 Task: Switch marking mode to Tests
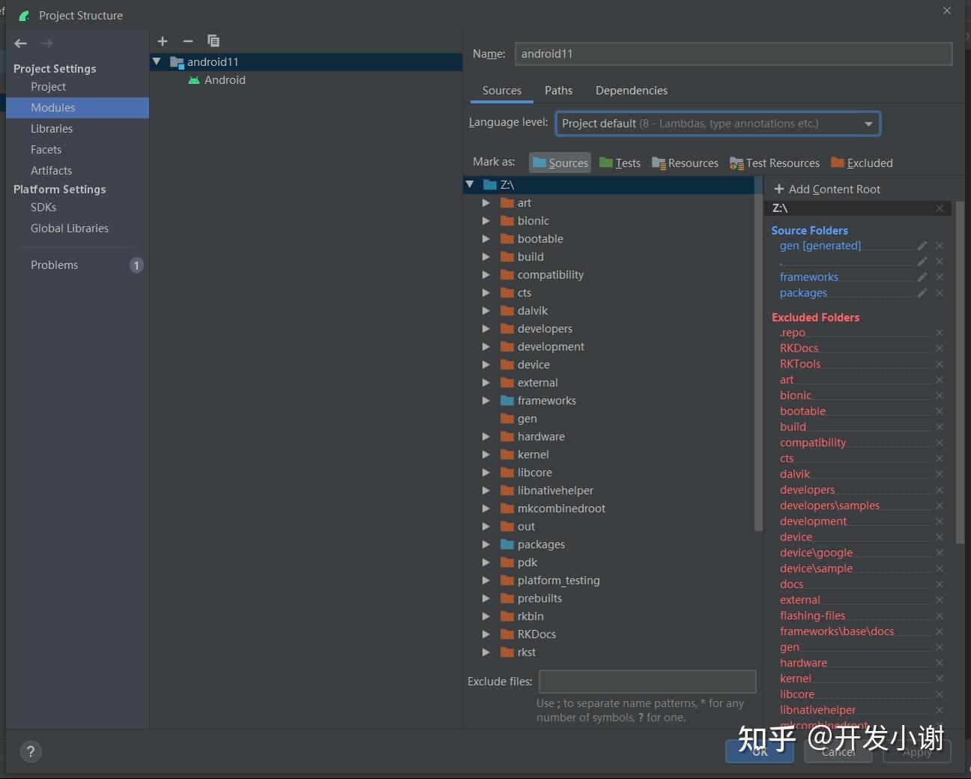[620, 163]
